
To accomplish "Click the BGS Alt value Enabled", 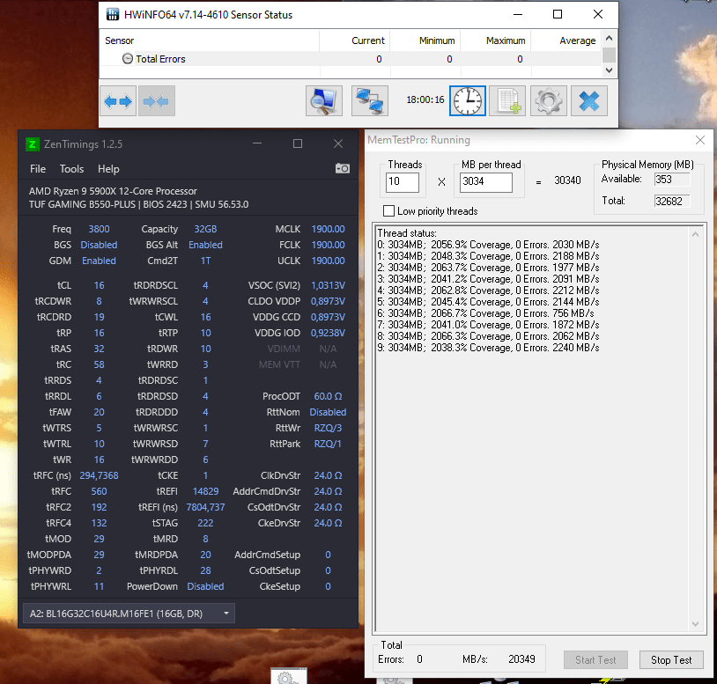I will [x=205, y=245].
